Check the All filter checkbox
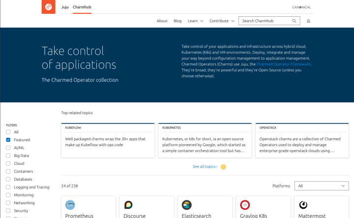 8,132
